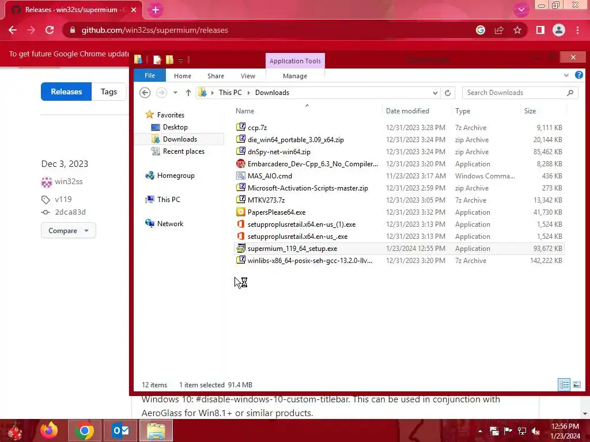Close the Releases win32ss/supermium tab
The width and height of the screenshot is (590, 442).
134,10
